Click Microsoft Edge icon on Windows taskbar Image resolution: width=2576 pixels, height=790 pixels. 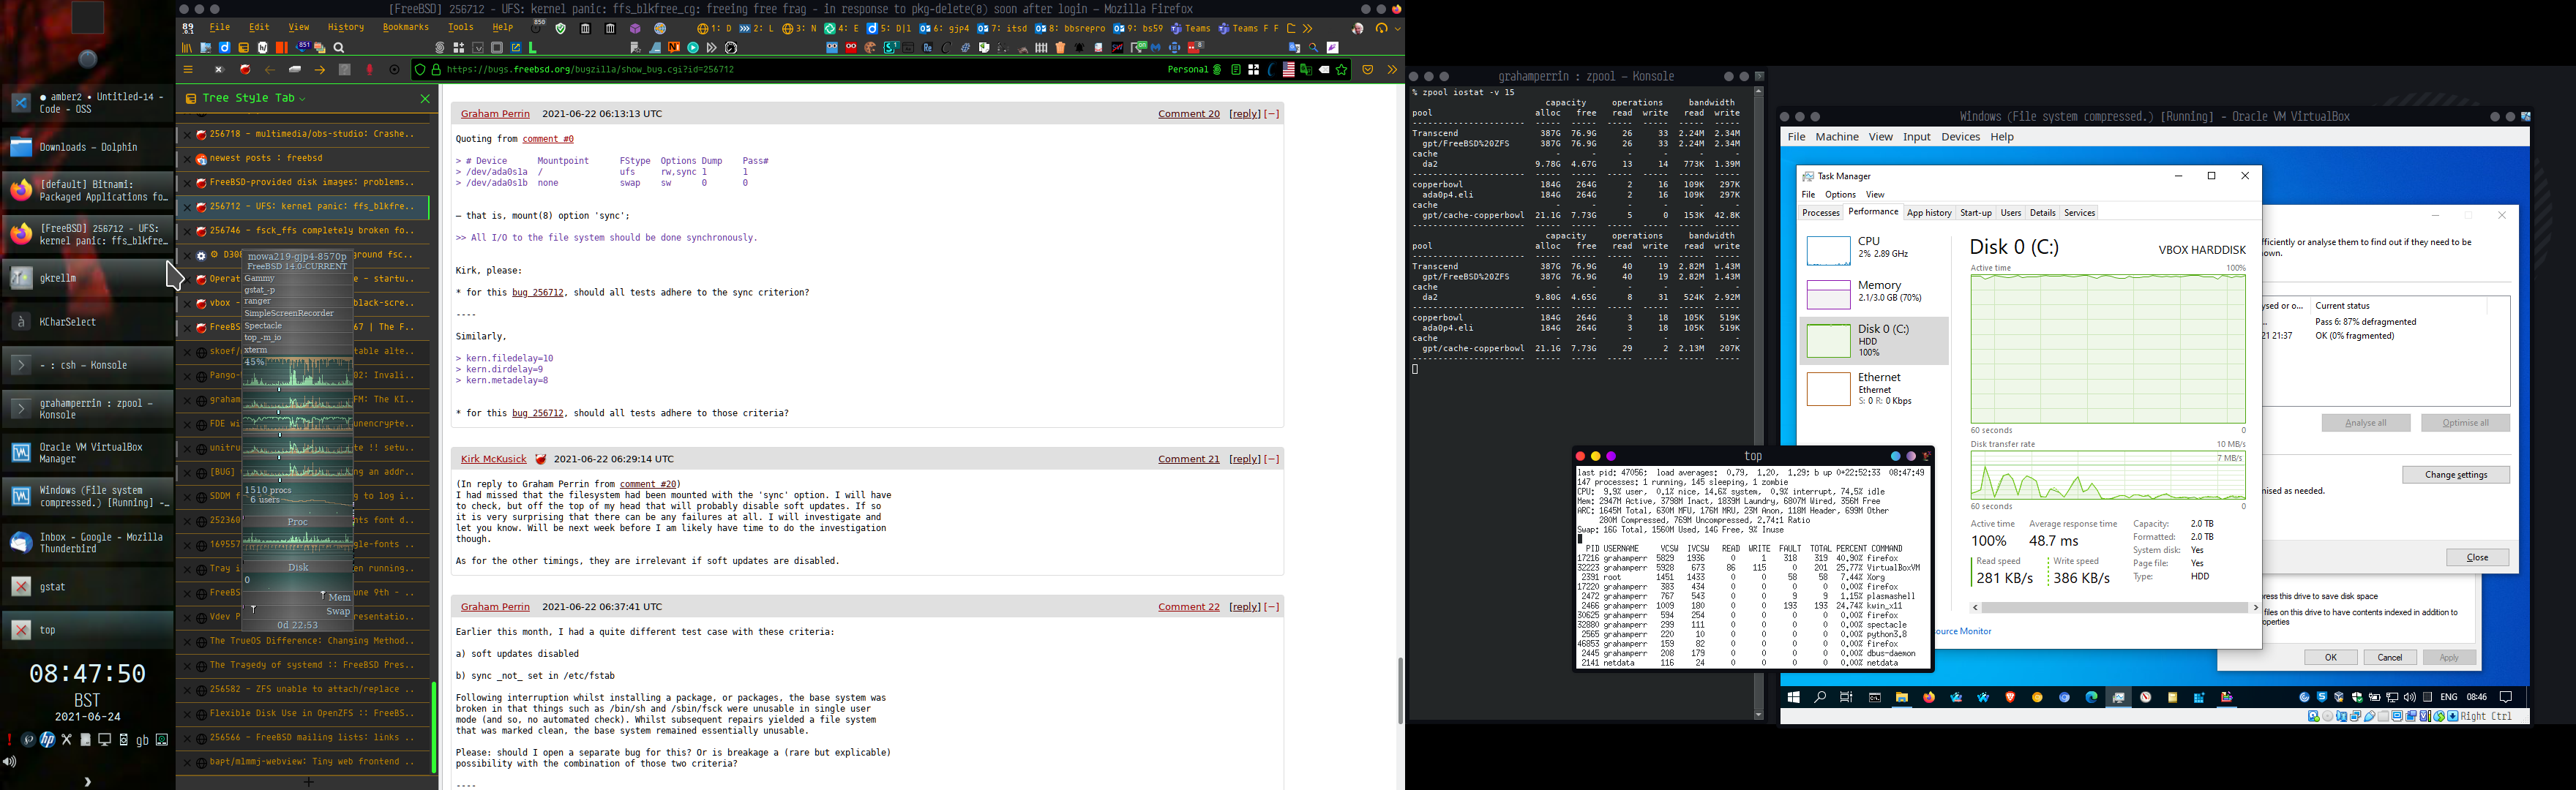pos(2091,697)
